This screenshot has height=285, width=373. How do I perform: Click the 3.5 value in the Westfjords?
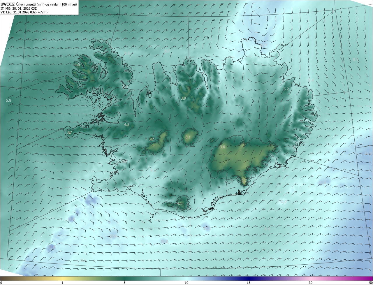point(77,65)
